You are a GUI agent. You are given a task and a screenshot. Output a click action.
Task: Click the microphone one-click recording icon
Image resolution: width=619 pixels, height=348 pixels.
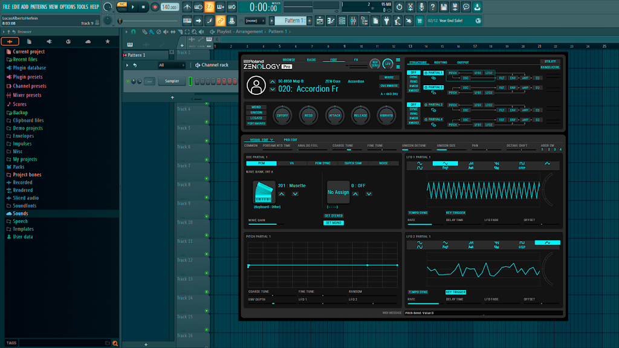(421, 7)
